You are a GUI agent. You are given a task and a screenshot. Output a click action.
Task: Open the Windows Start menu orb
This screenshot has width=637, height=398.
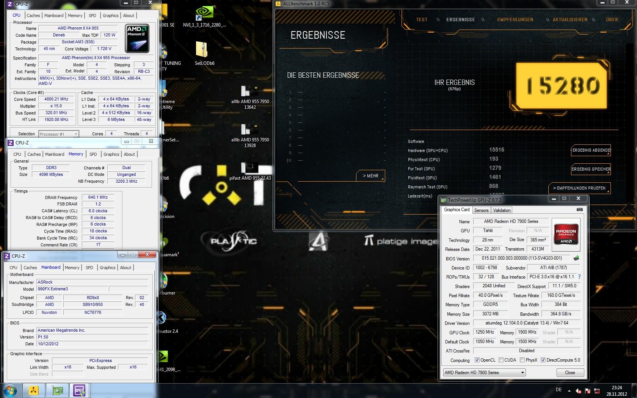coord(9,390)
